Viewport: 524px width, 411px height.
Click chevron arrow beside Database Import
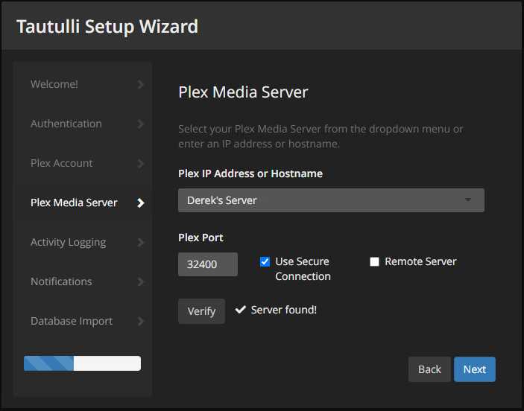(141, 321)
